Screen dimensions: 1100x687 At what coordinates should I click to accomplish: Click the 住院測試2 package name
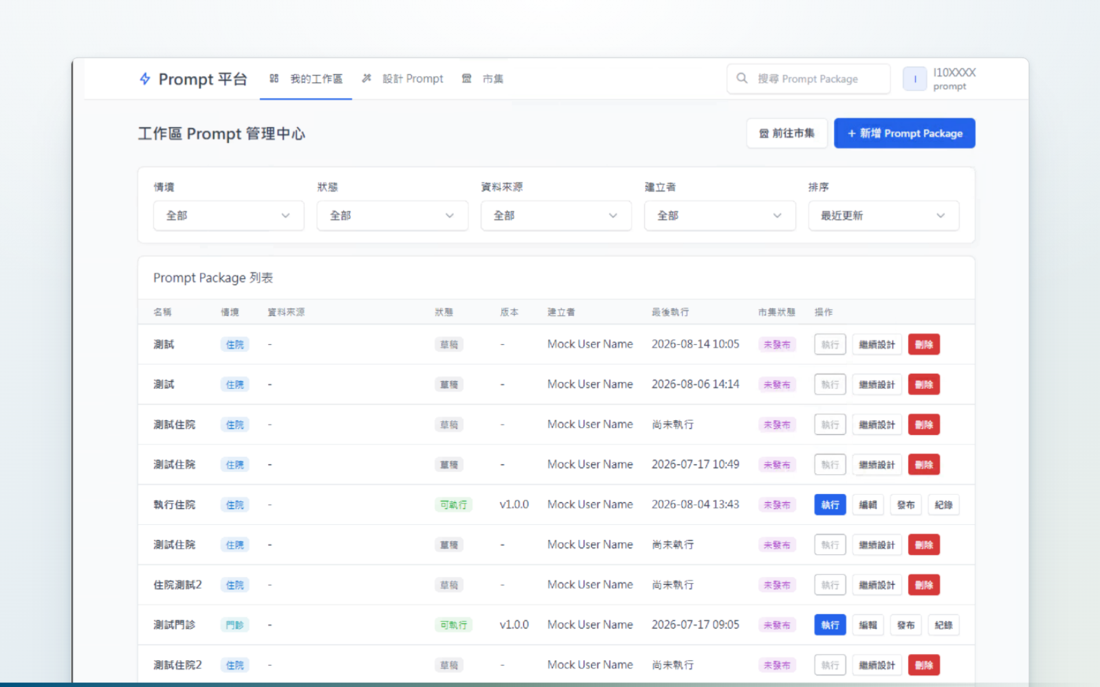pyautogui.click(x=177, y=585)
